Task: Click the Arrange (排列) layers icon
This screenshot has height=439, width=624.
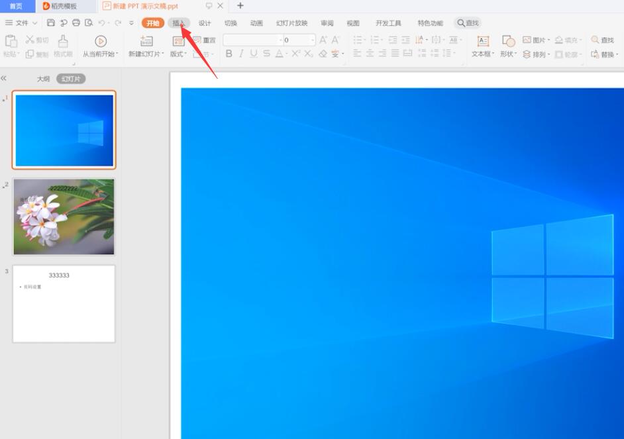Action: click(527, 54)
